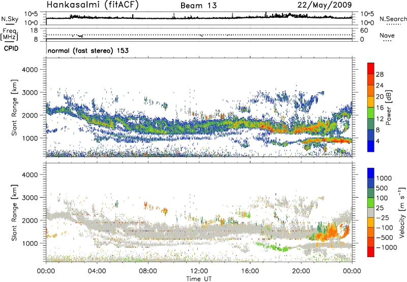Click the 'Power [dB]' color bar label

(388, 107)
